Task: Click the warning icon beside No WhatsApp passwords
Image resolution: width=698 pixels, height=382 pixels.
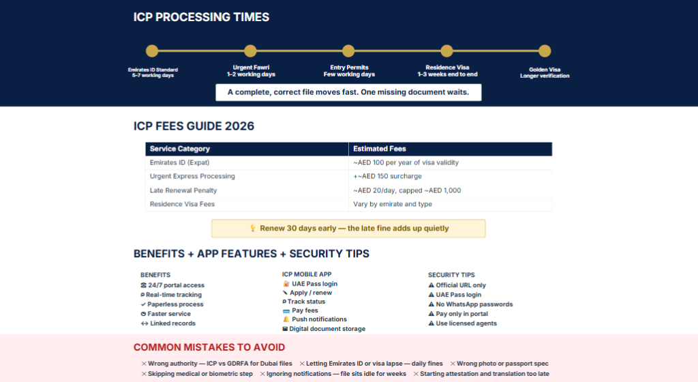Action: tap(431, 304)
